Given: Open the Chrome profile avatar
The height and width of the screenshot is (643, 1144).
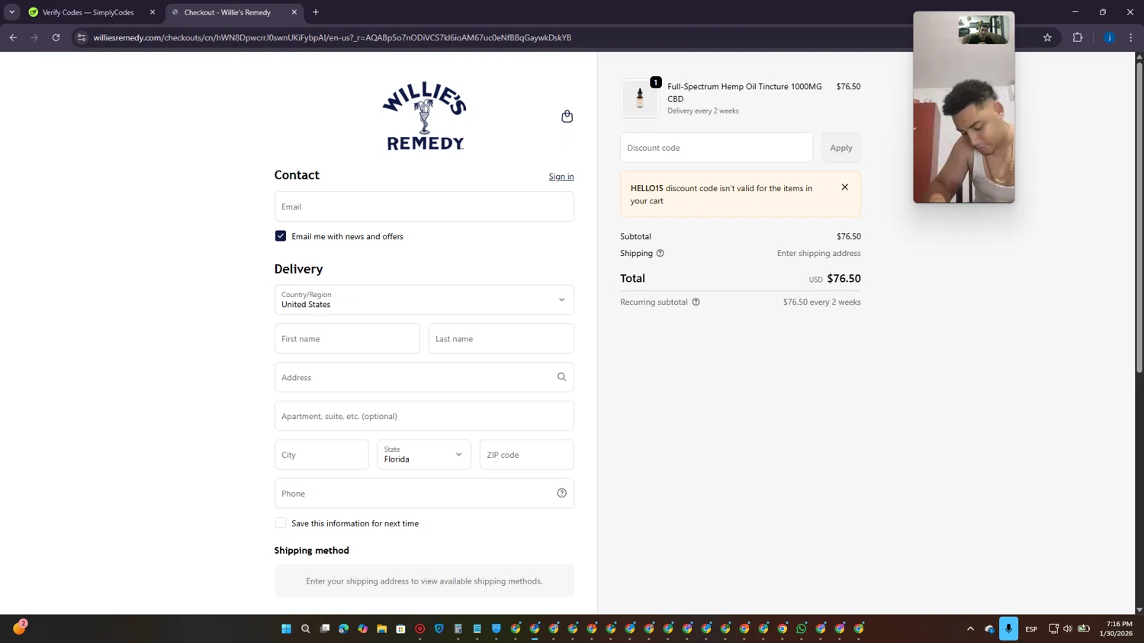Looking at the screenshot, I should coord(1109,37).
